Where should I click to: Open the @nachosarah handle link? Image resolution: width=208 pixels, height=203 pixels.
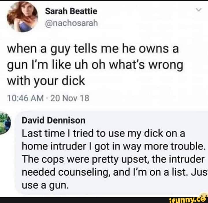point(71,23)
